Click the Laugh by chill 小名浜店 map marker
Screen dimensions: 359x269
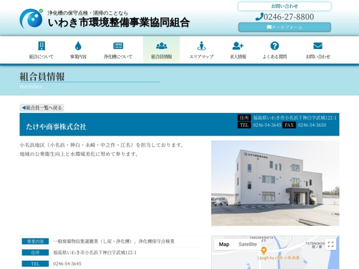coord(264,250)
